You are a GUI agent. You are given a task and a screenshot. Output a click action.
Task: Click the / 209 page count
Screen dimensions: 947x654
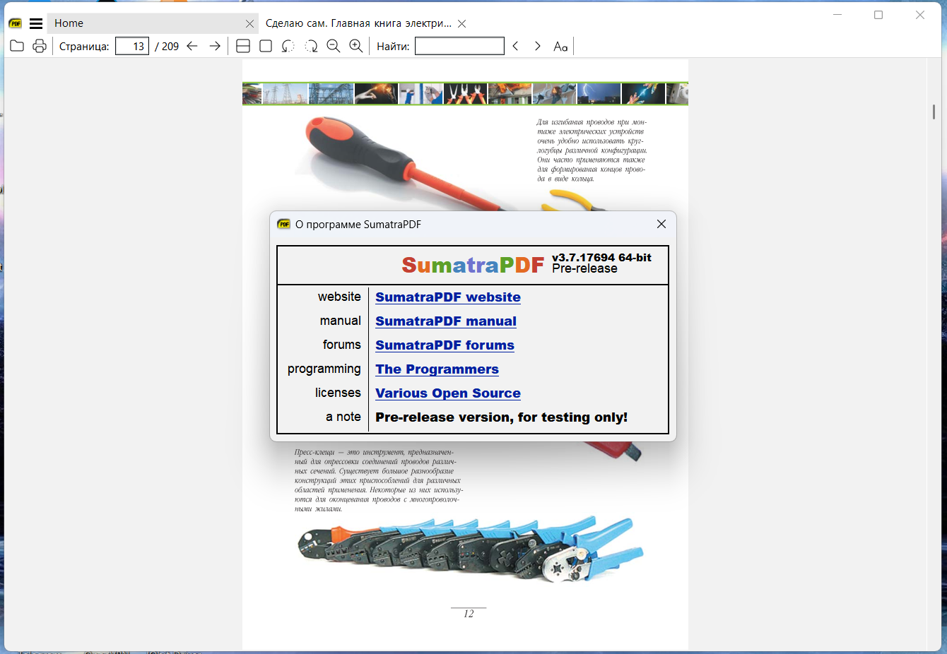(x=167, y=47)
